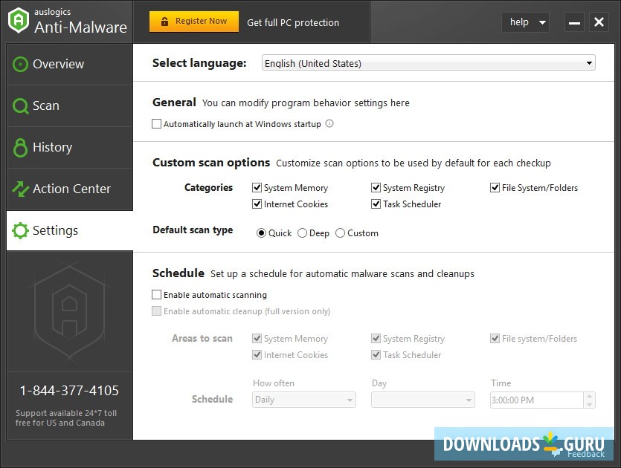The image size is (621, 468).
Task: Click the Scan magnifier icon
Action: (21, 105)
